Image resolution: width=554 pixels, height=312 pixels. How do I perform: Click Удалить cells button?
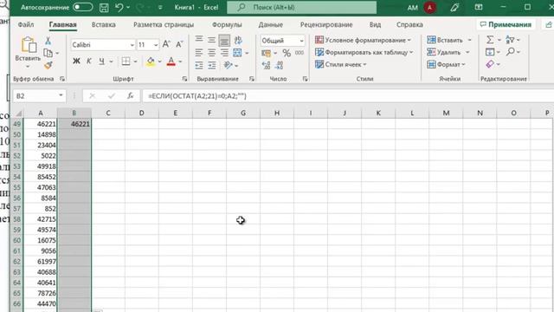(444, 52)
